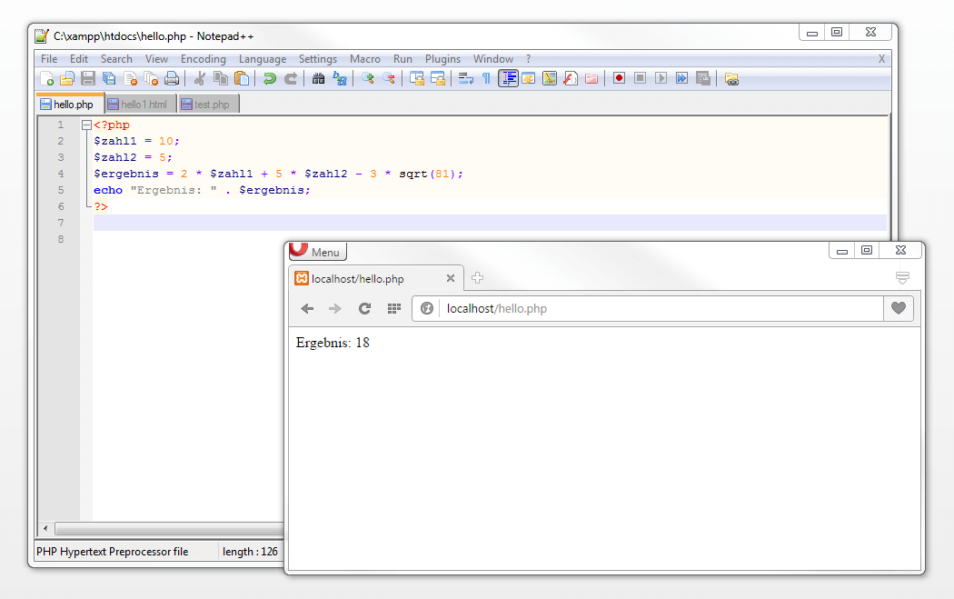Open the Settings menu
The image size is (954, 599).
[318, 59]
